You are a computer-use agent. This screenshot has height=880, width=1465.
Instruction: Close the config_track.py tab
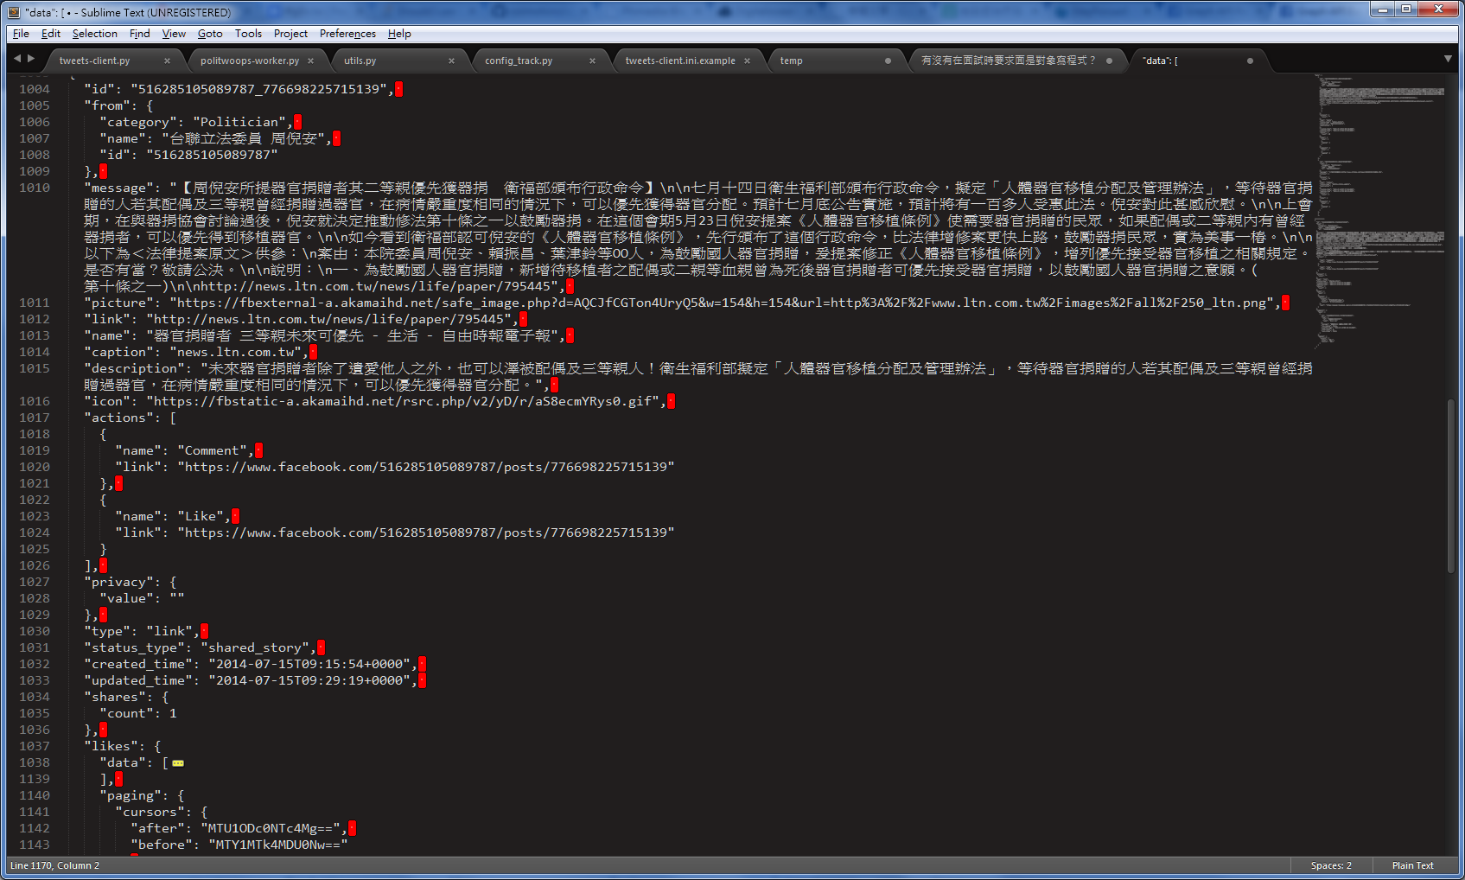click(x=592, y=61)
